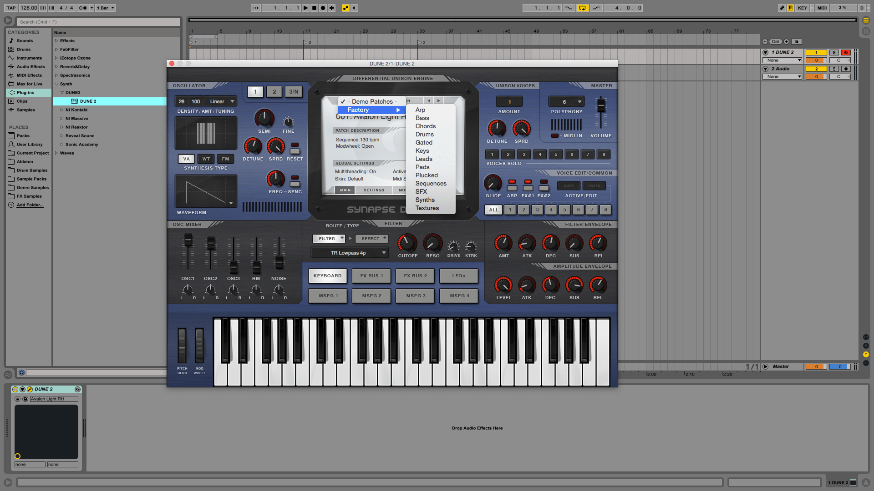Expand the FabFilter folder
The width and height of the screenshot is (874, 491).
click(x=56, y=50)
